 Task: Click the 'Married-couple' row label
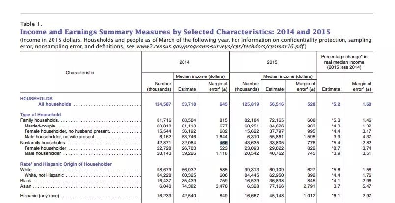point(40,126)
